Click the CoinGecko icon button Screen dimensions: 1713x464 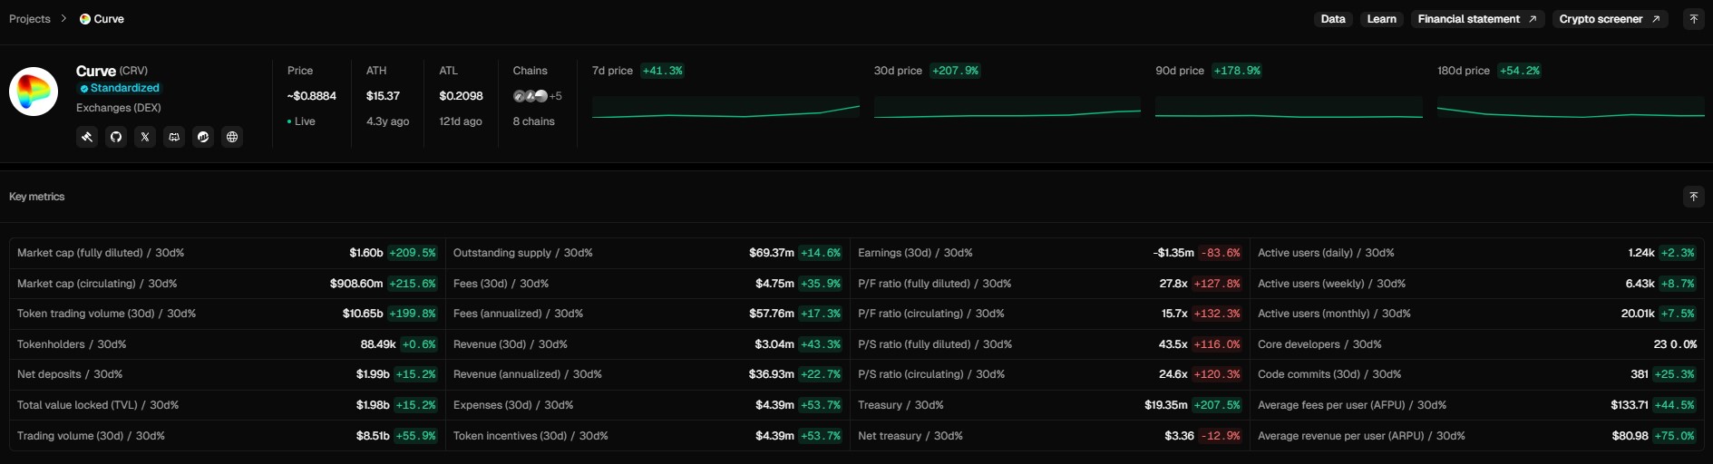[203, 137]
